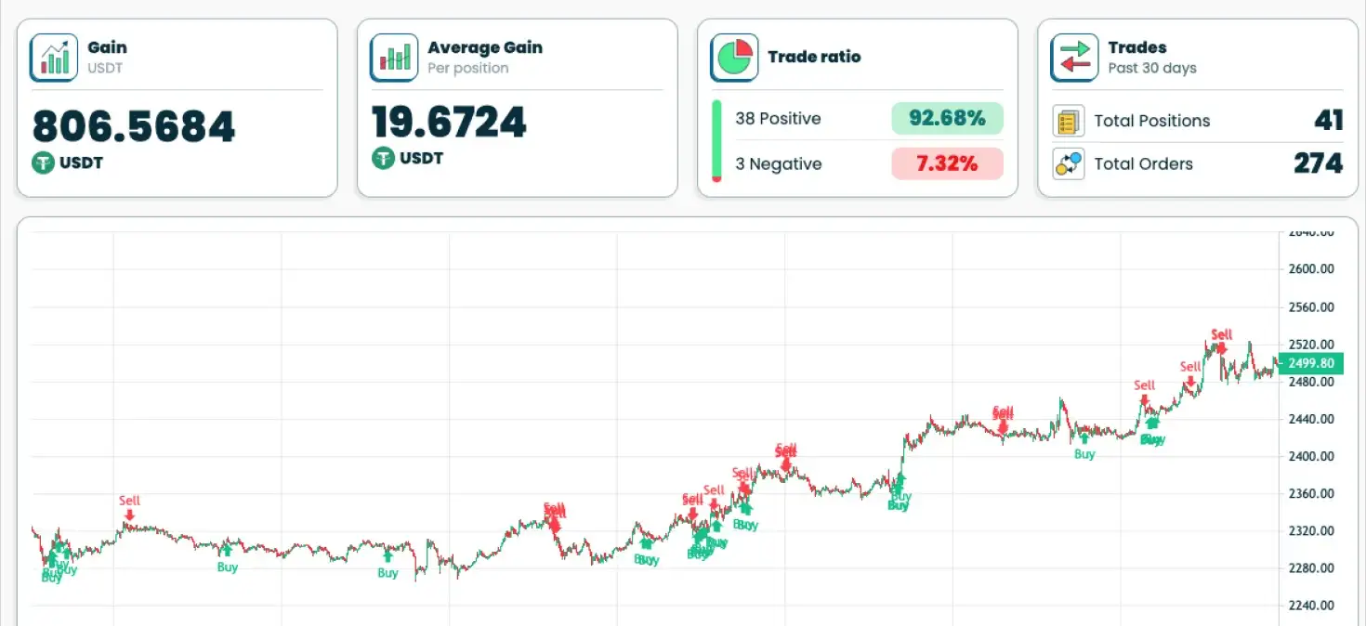Click the Total Positions list icon
The height and width of the screenshot is (626, 1366).
coord(1069,121)
